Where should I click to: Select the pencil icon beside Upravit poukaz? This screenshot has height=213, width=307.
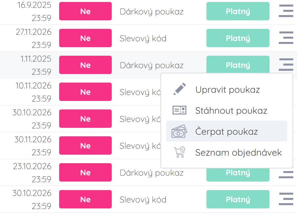click(x=179, y=88)
